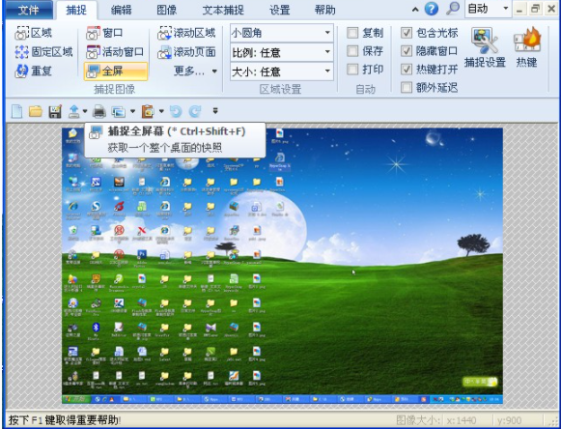561x429 pixels.
Task: Click 全屏 full screen capture
Action: coord(116,71)
